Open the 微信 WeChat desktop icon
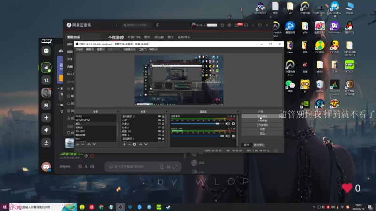 click(x=290, y=86)
